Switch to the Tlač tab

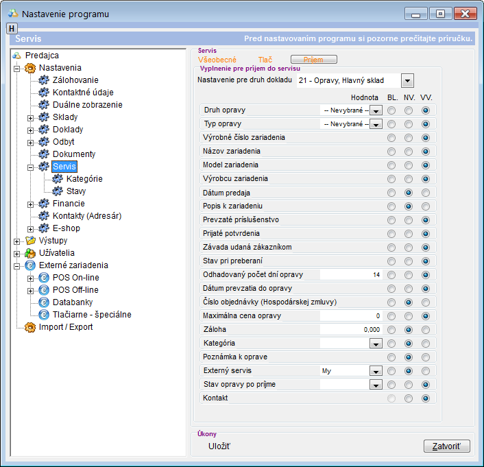pos(265,60)
